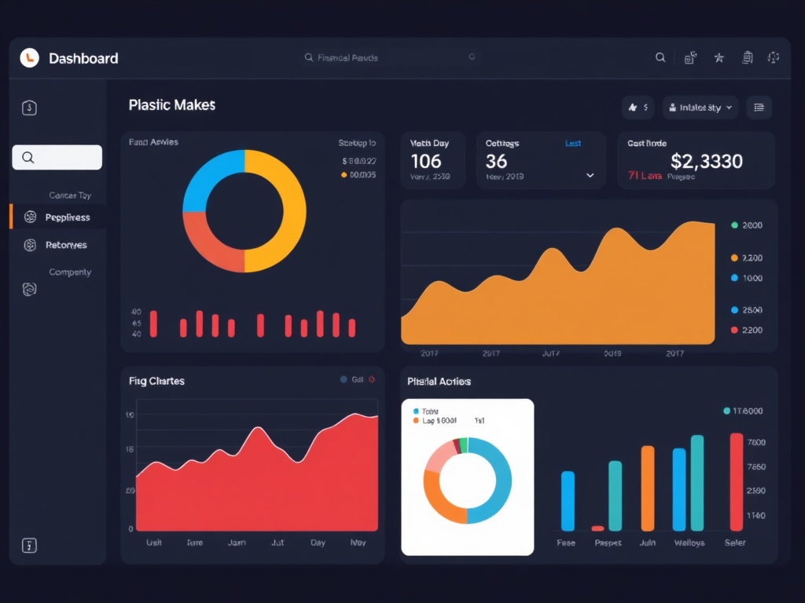Open the star favorites icon

point(719,57)
